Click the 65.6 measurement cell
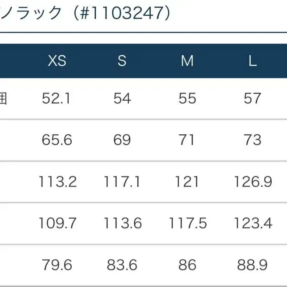Screen dimensions: 287x287 tap(57, 140)
